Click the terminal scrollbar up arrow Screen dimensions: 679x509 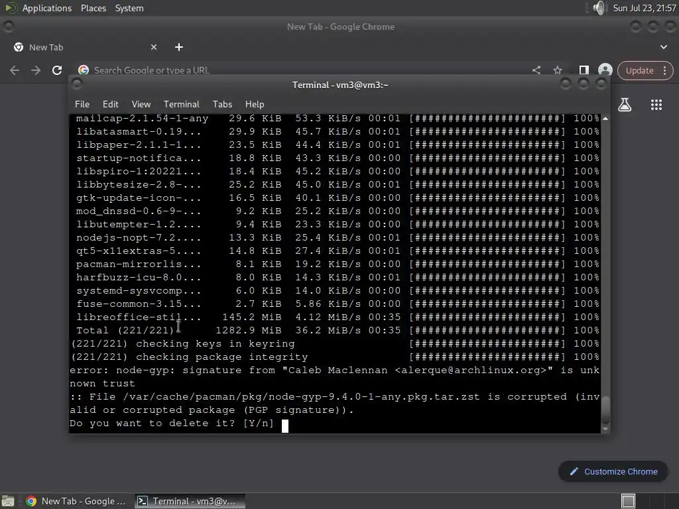(605, 118)
